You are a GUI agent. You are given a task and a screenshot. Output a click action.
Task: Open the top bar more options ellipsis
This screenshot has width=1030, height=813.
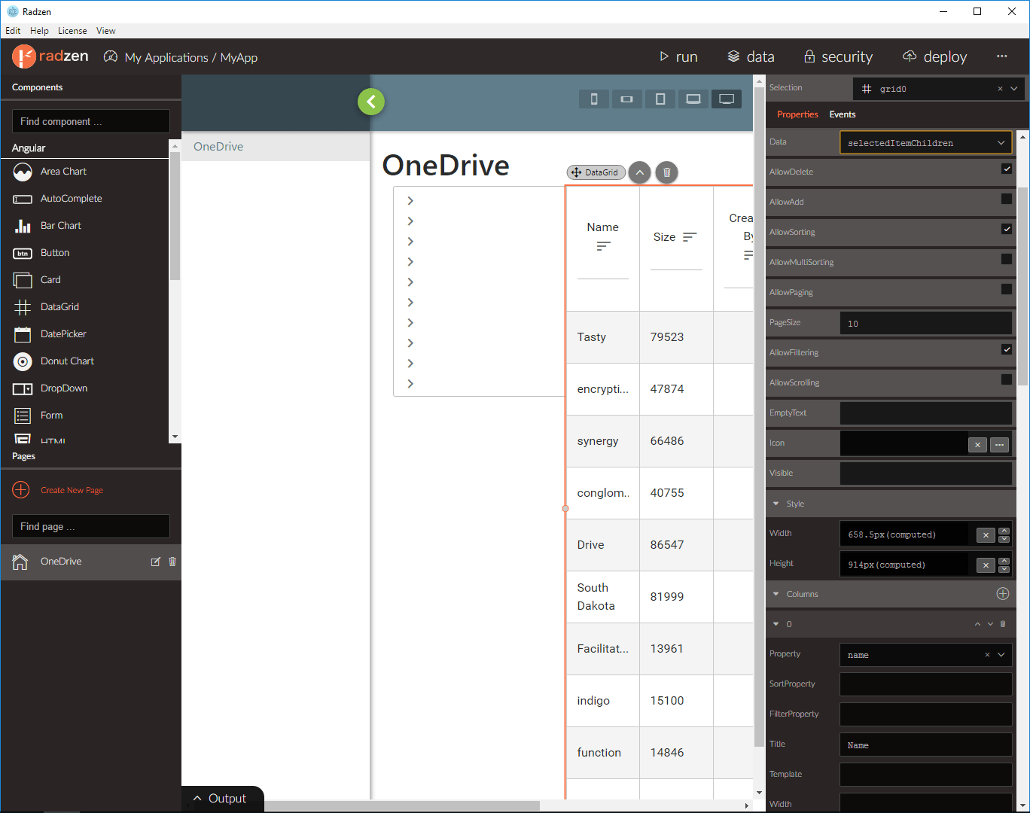[x=1001, y=56]
